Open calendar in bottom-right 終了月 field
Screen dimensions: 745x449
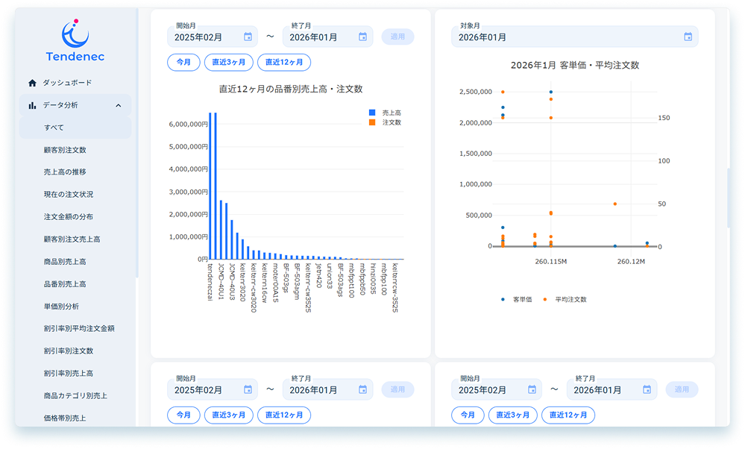coord(647,389)
